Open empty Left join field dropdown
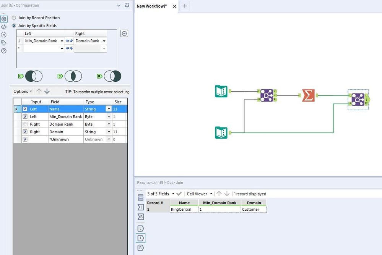The height and width of the screenshot is (255, 382). [x=62, y=48]
